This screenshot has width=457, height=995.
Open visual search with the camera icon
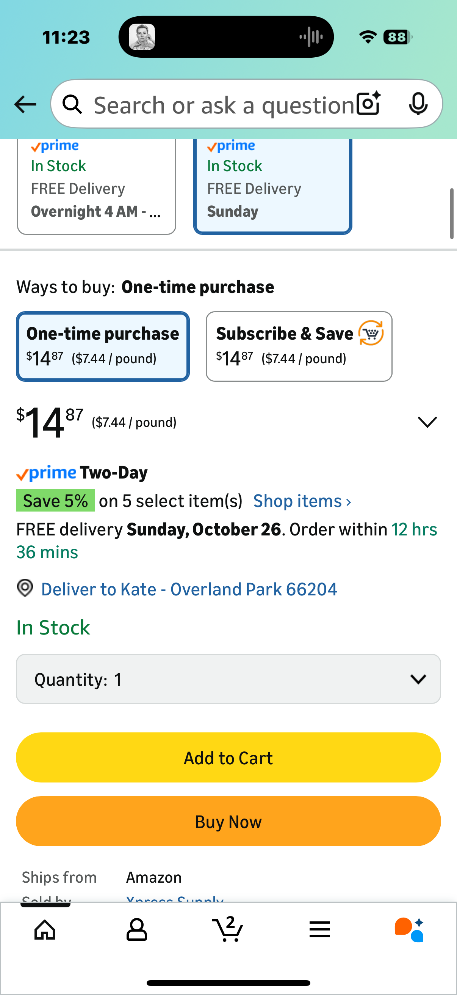(368, 104)
